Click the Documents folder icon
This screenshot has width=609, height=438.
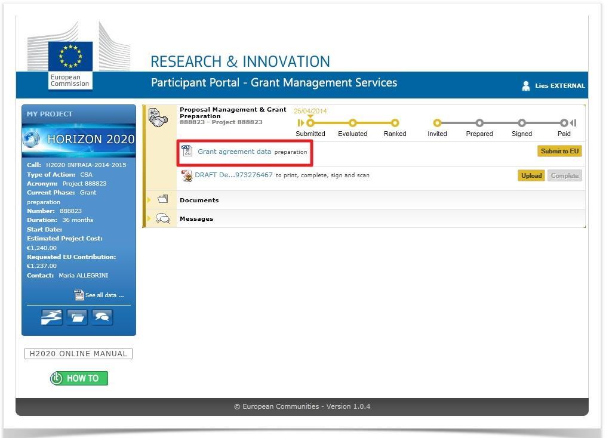(x=163, y=199)
